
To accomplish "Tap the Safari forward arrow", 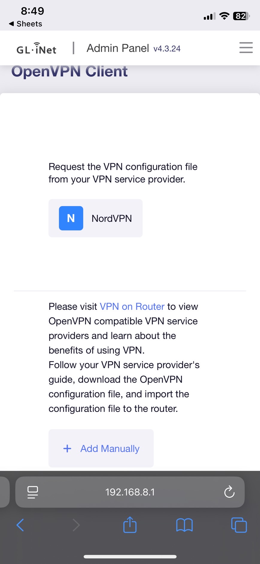I will [x=76, y=525].
